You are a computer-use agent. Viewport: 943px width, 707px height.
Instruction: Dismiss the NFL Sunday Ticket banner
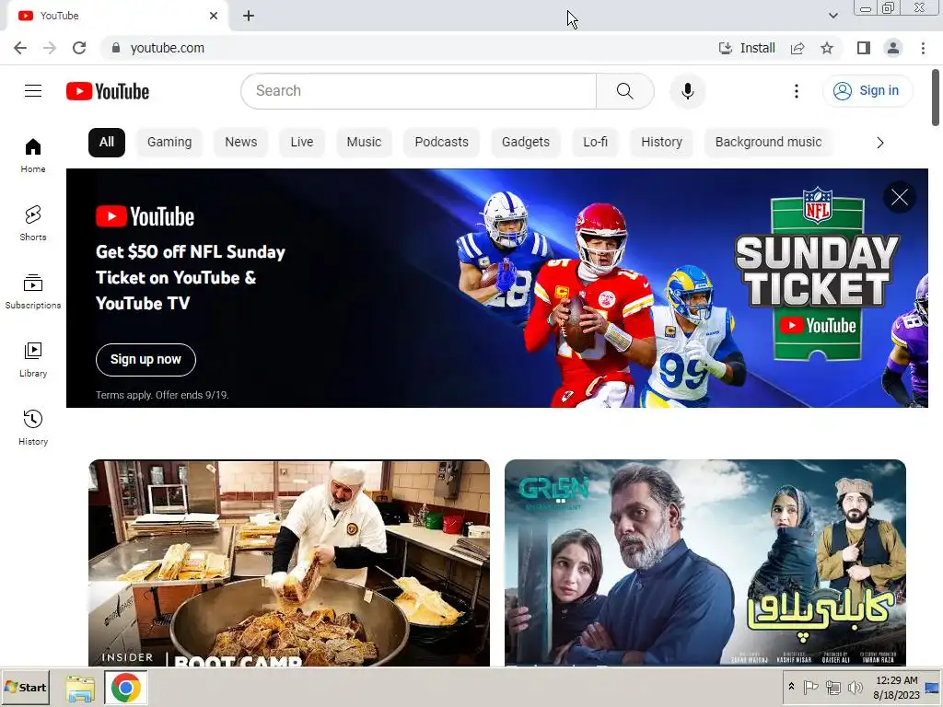pos(900,197)
